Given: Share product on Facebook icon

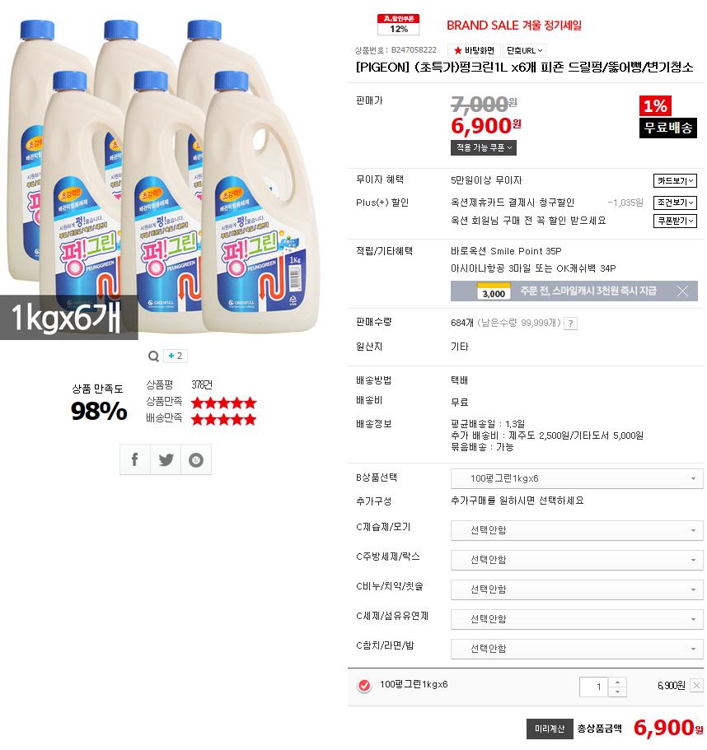Looking at the screenshot, I should [134, 459].
